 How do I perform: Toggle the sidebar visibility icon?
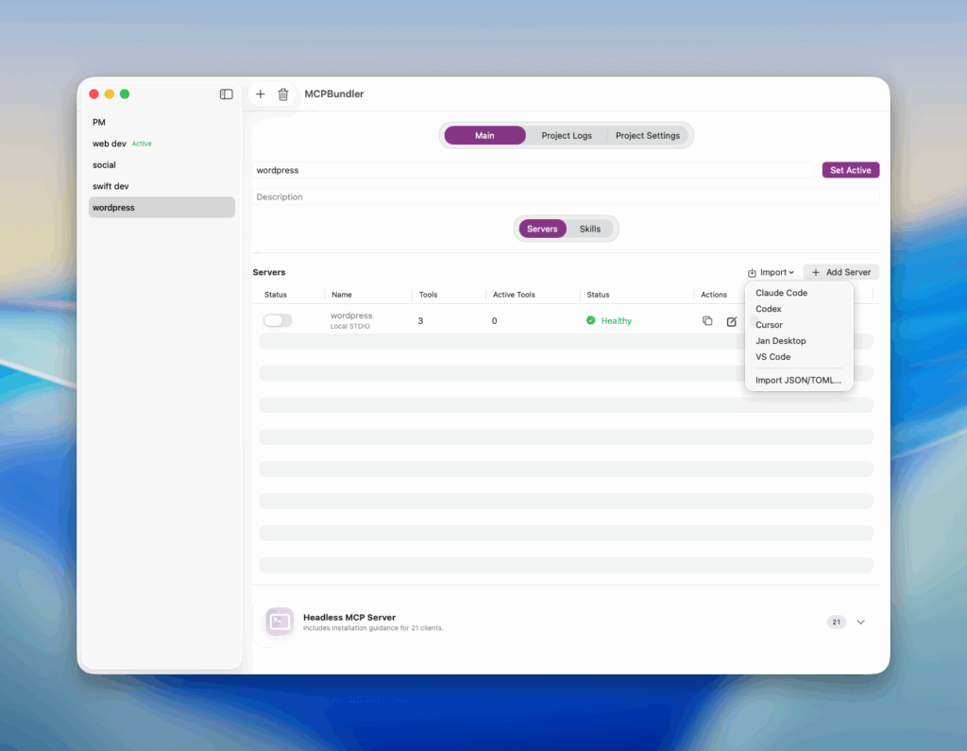coord(227,94)
